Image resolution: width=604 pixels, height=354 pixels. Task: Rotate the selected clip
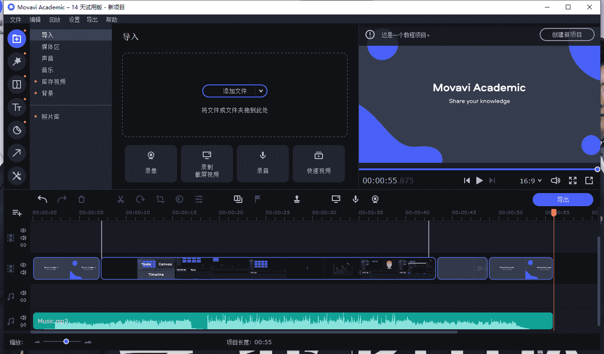tap(140, 199)
